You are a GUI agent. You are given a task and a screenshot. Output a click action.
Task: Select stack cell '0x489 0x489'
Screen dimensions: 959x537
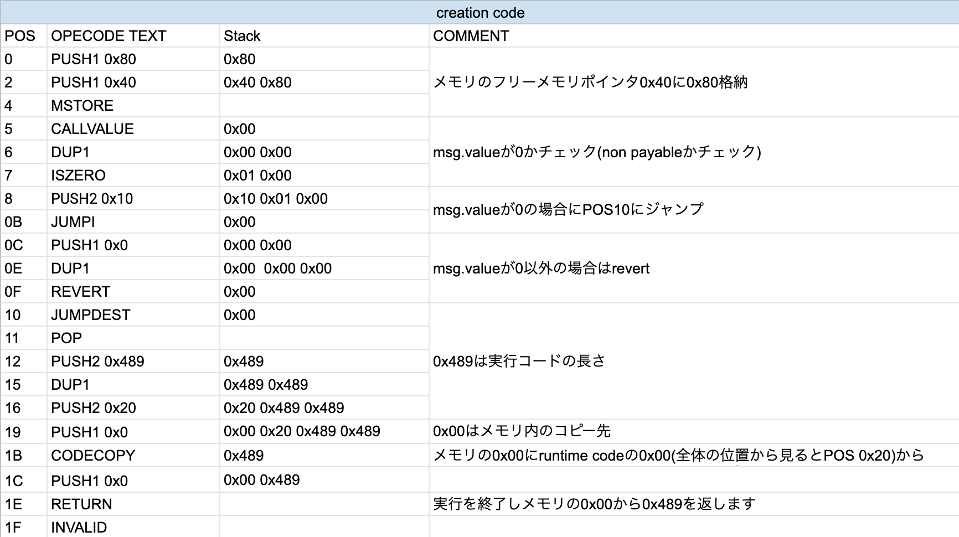click(324, 385)
